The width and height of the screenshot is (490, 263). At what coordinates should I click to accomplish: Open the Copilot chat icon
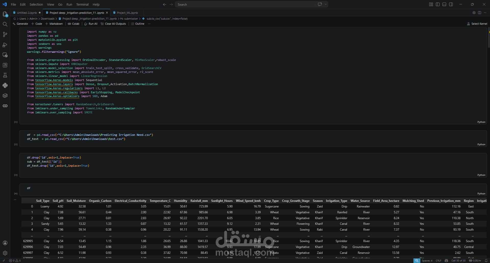[x=320, y=4]
